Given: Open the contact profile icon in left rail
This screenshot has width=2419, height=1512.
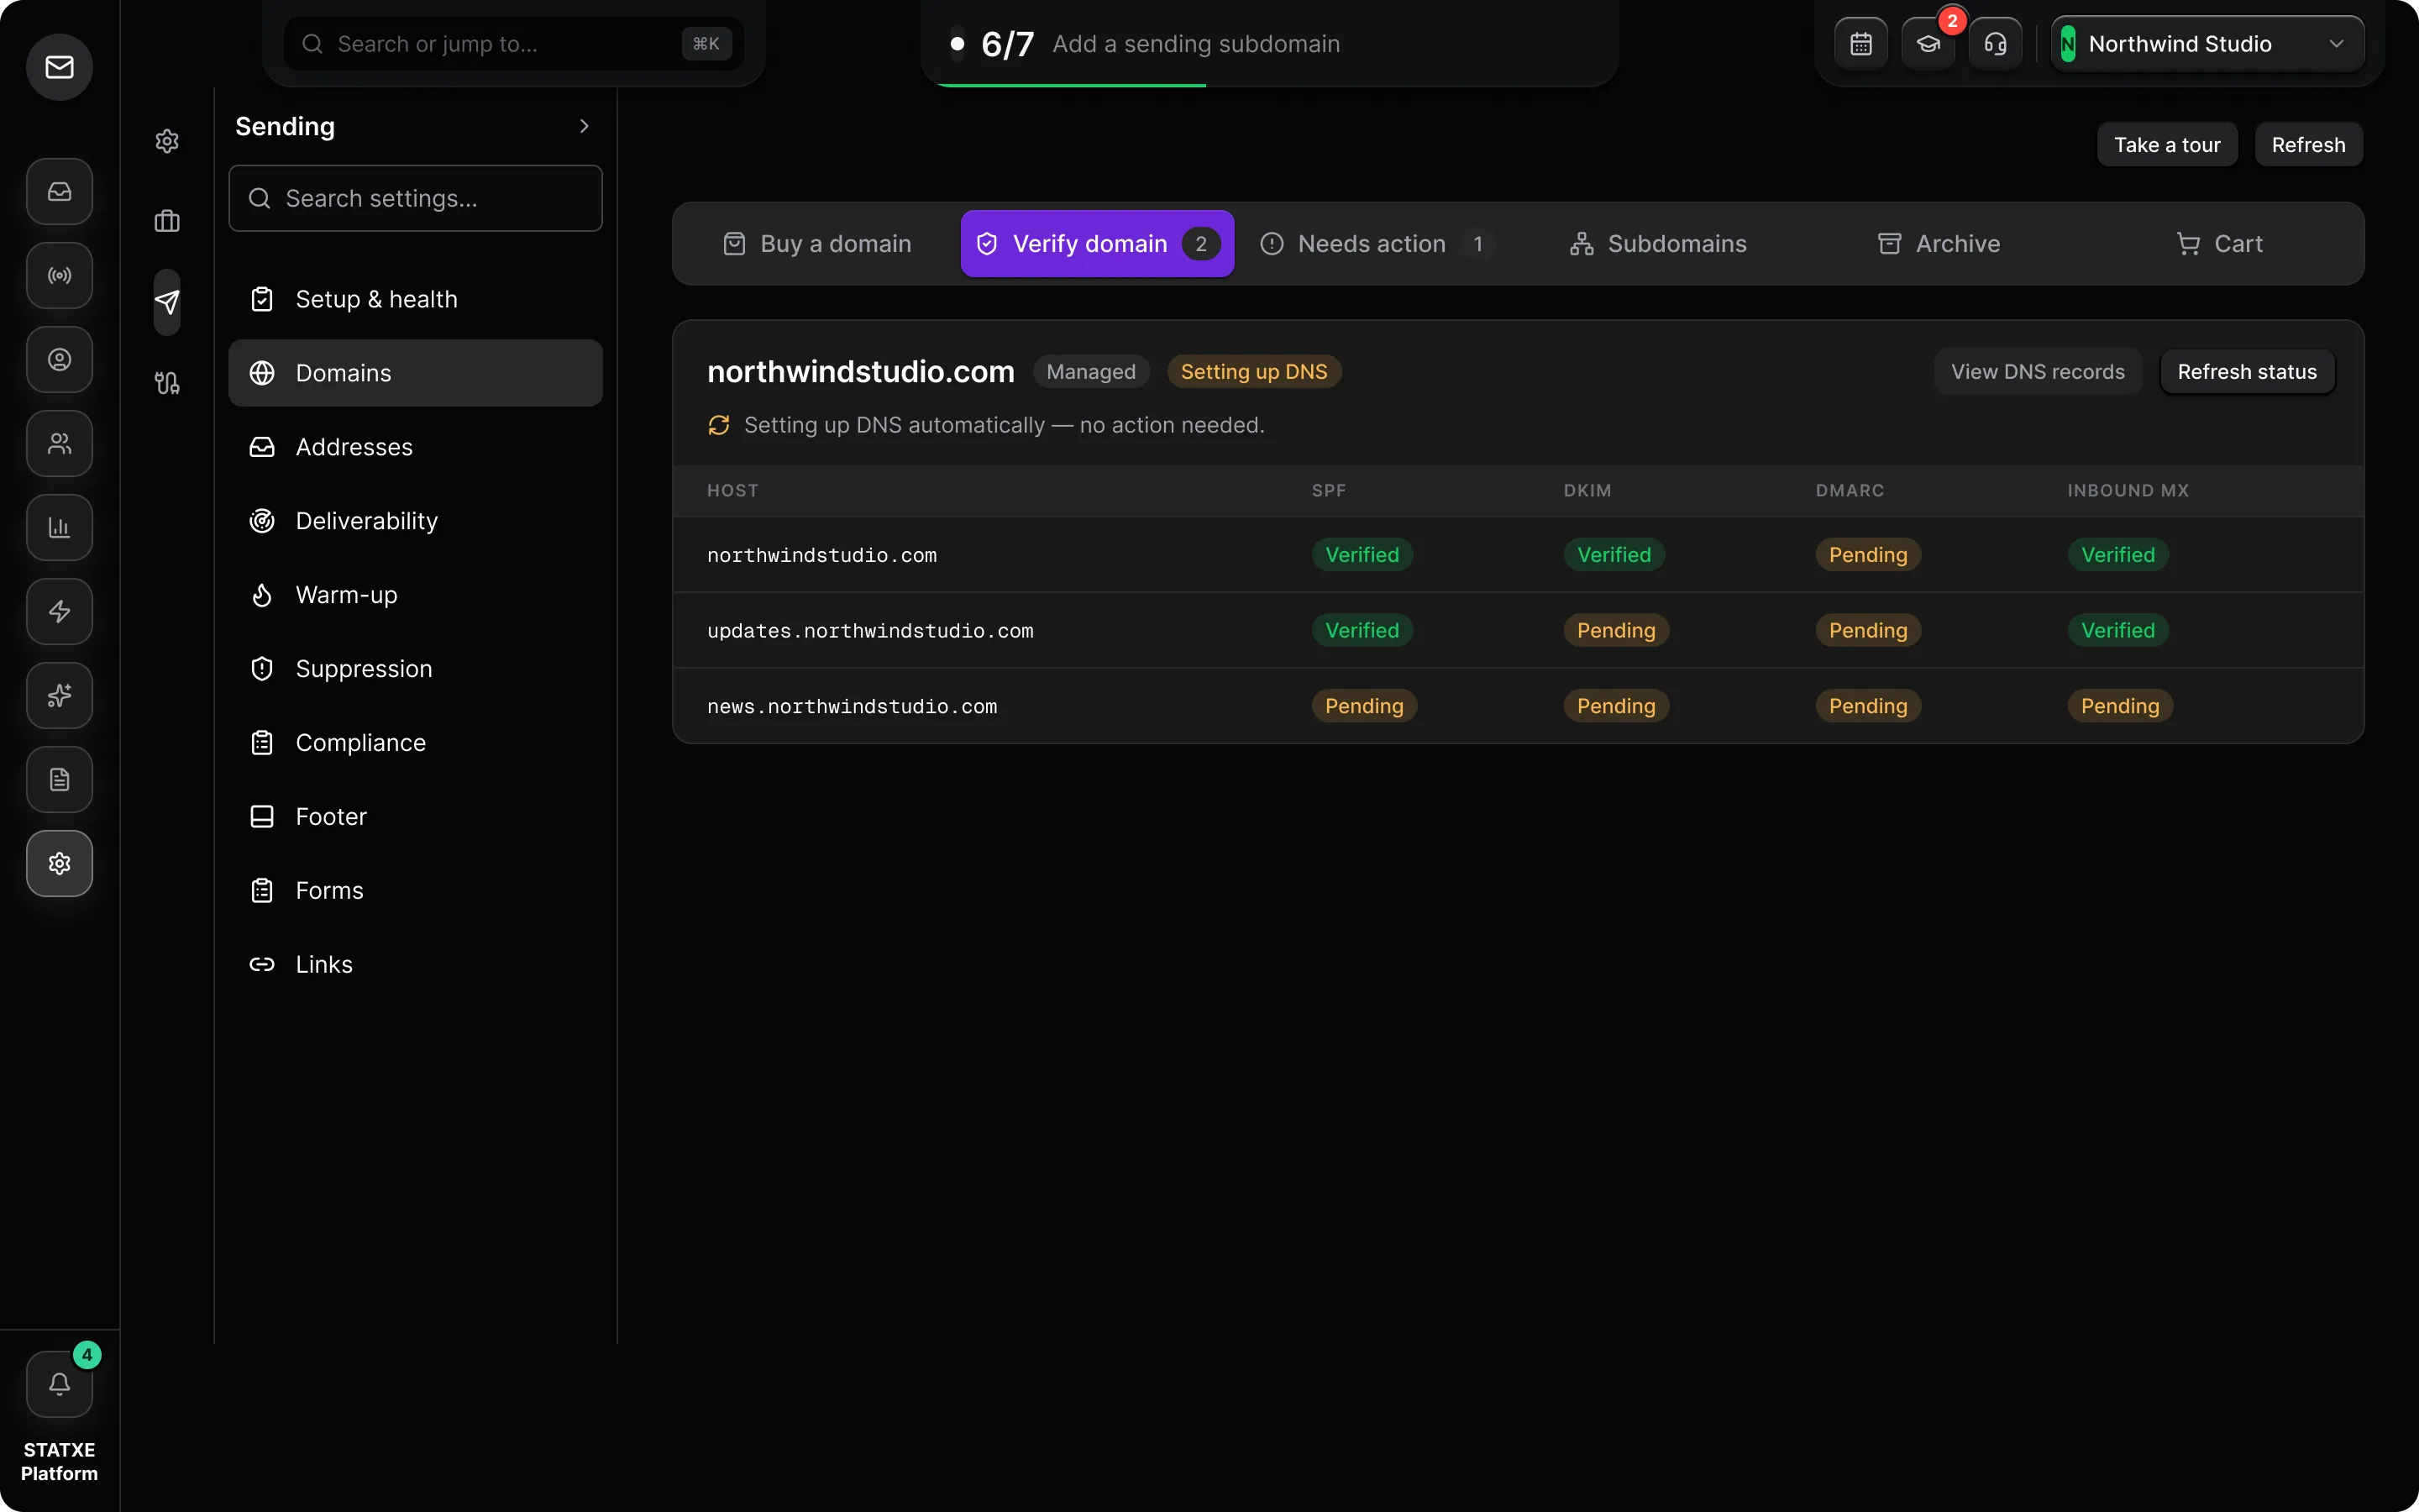Looking at the screenshot, I should (59, 359).
